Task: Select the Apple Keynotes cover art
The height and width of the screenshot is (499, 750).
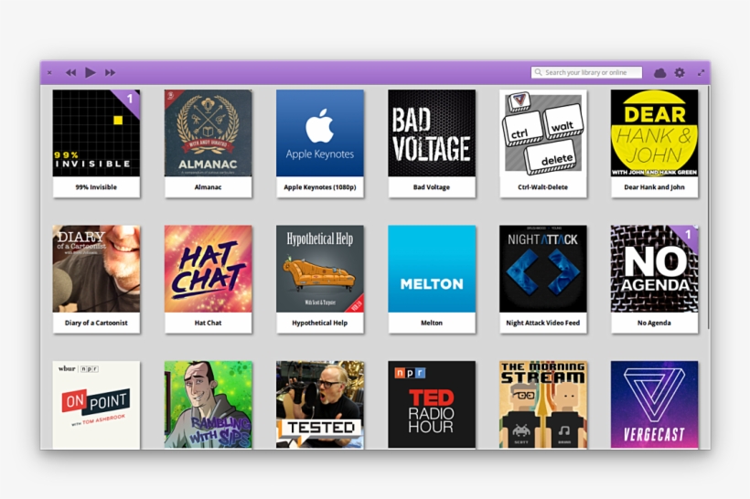Action: click(320, 133)
